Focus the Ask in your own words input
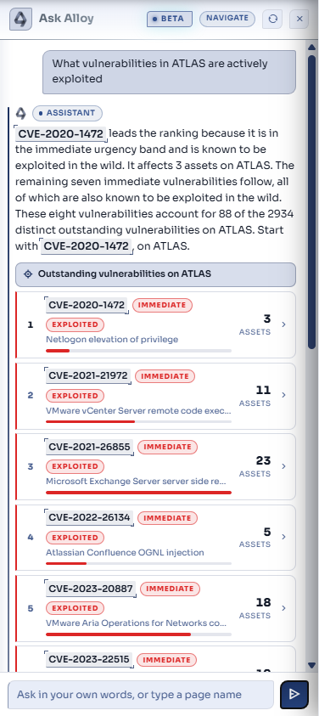Viewport: 319px width, 716px height. pyautogui.click(x=141, y=695)
